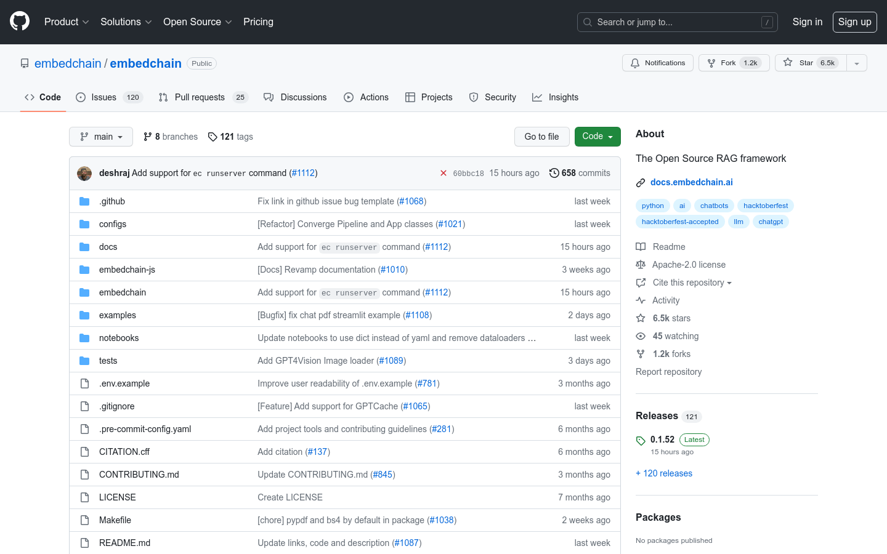Open the Product dropdown menu
Image resolution: width=887 pixels, height=554 pixels.
point(67,22)
